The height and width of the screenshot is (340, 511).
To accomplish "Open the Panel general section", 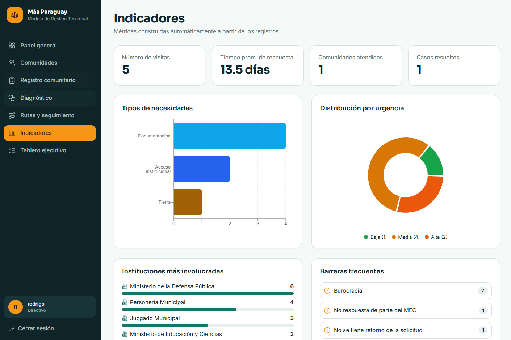I will coord(50,46).
